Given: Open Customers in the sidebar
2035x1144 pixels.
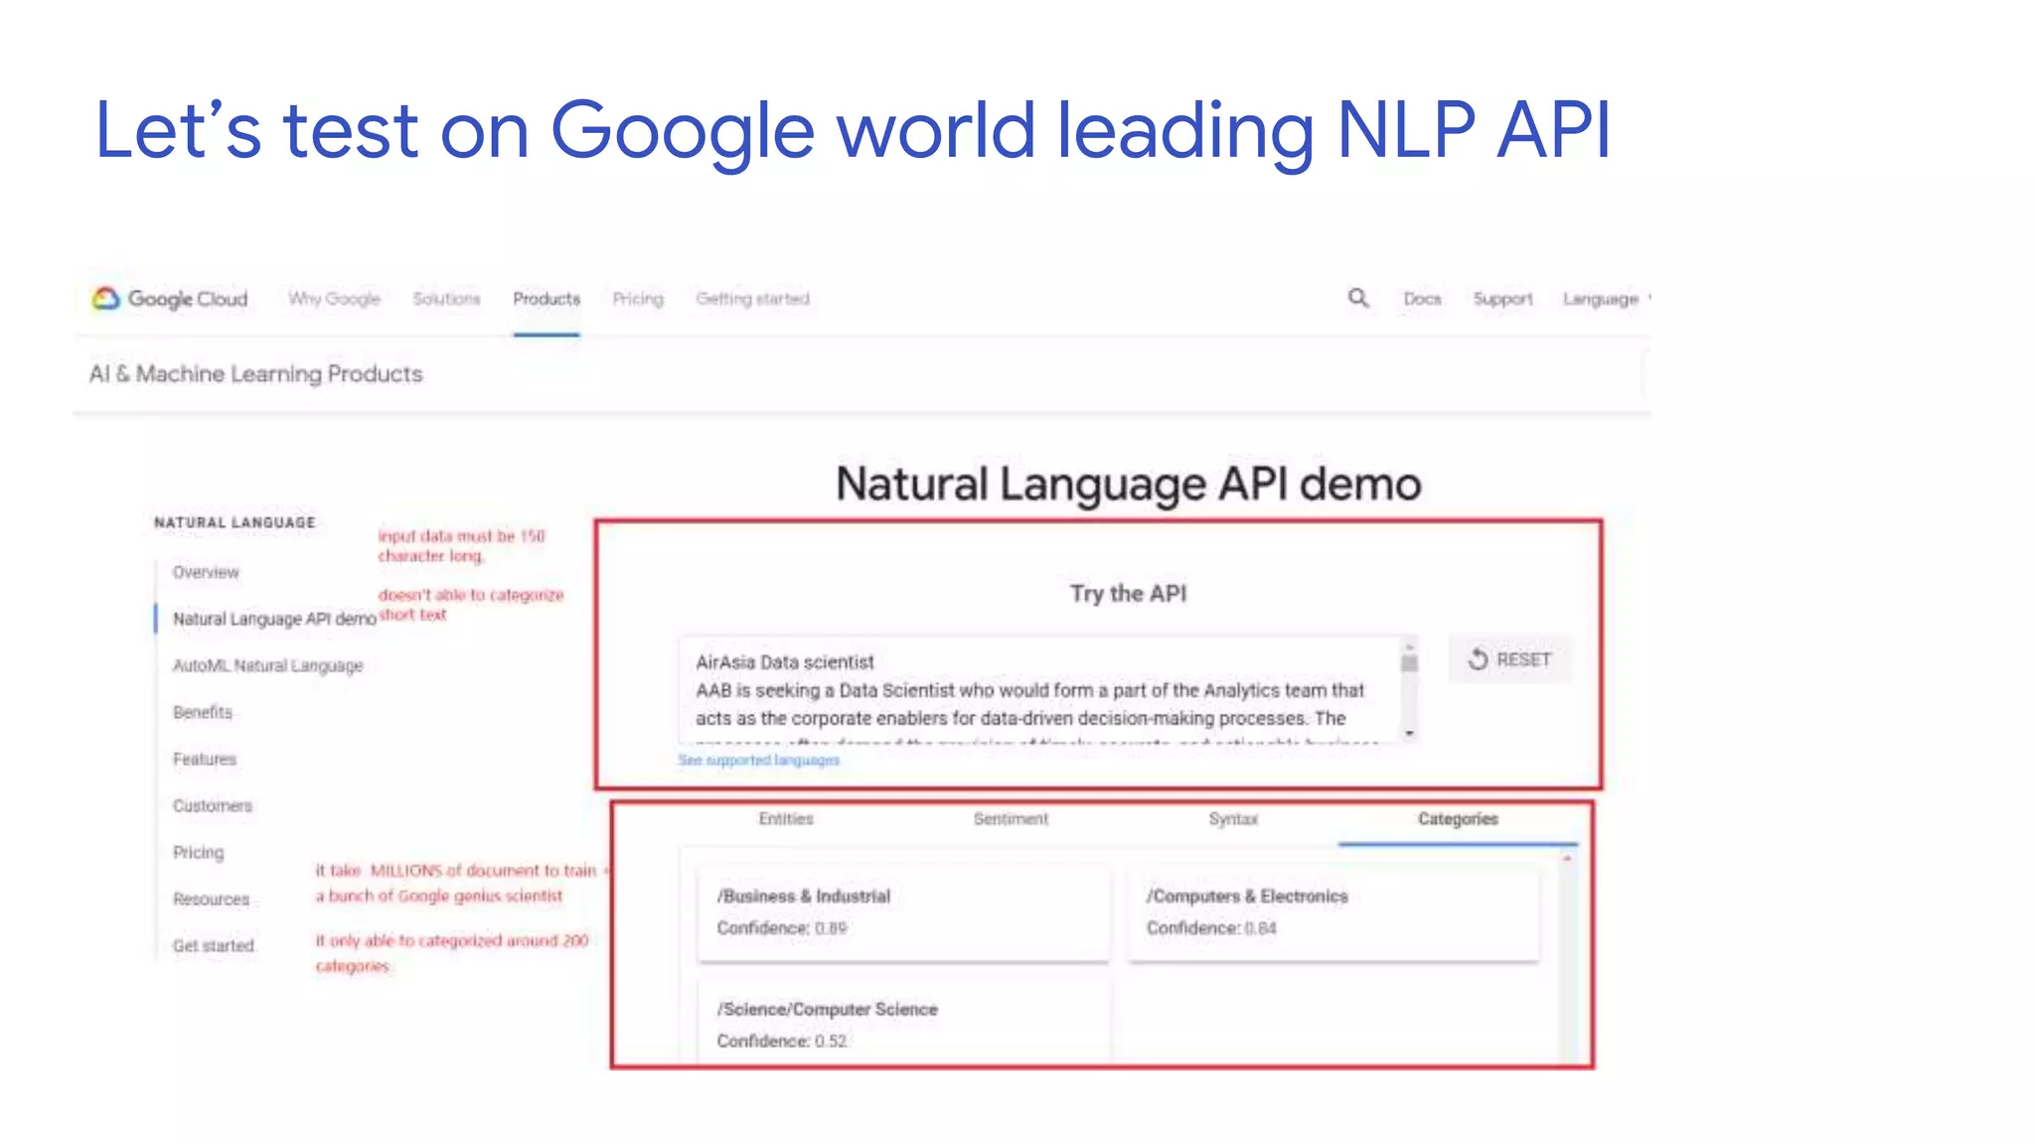Looking at the screenshot, I should coord(213,805).
